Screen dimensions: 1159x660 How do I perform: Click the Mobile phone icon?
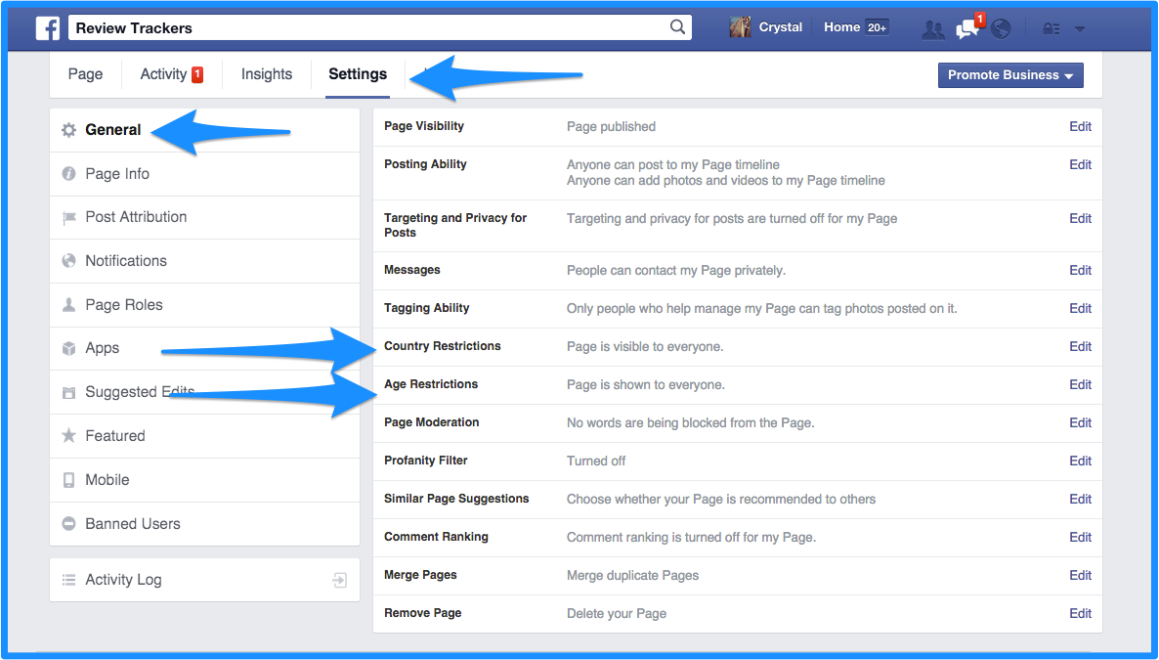[x=68, y=480]
